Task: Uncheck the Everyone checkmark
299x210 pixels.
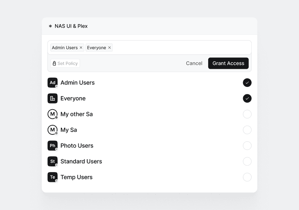Action: (247, 98)
